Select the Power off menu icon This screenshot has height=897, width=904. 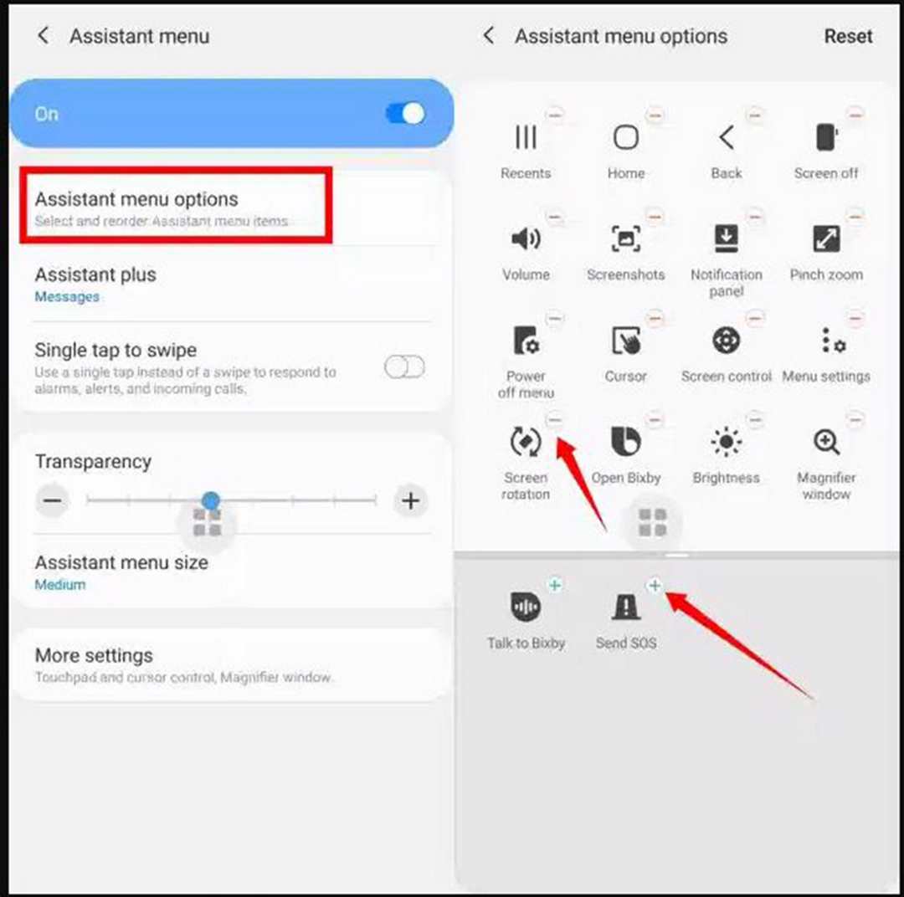click(x=526, y=340)
